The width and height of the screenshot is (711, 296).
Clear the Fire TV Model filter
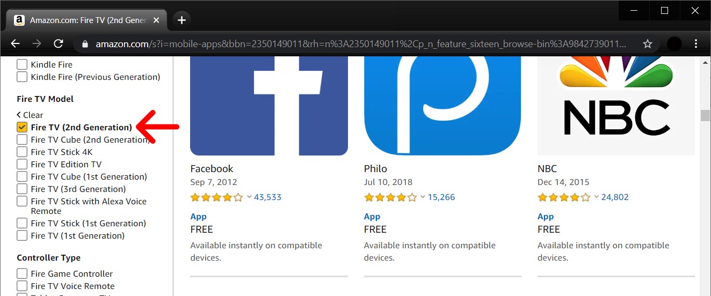coord(30,115)
